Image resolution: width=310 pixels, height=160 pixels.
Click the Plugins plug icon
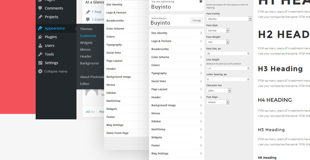click(x=40, y=37)
